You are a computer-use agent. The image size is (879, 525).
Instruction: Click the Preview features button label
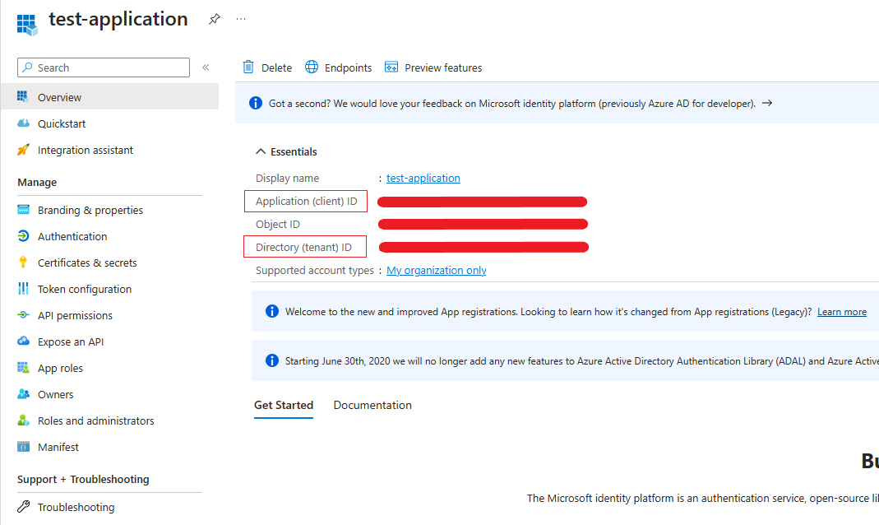coord(443,67)
